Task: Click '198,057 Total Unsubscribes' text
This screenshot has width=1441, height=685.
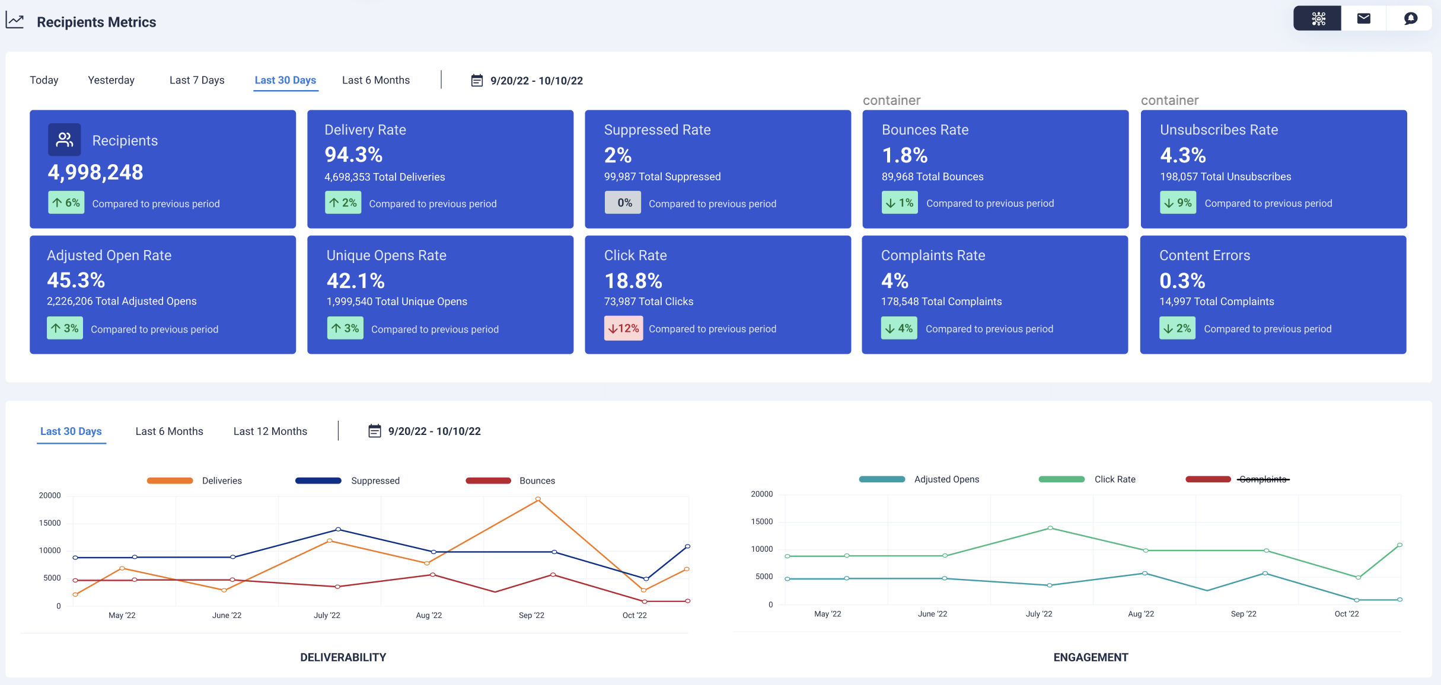Action: [x=1226, y=177]
